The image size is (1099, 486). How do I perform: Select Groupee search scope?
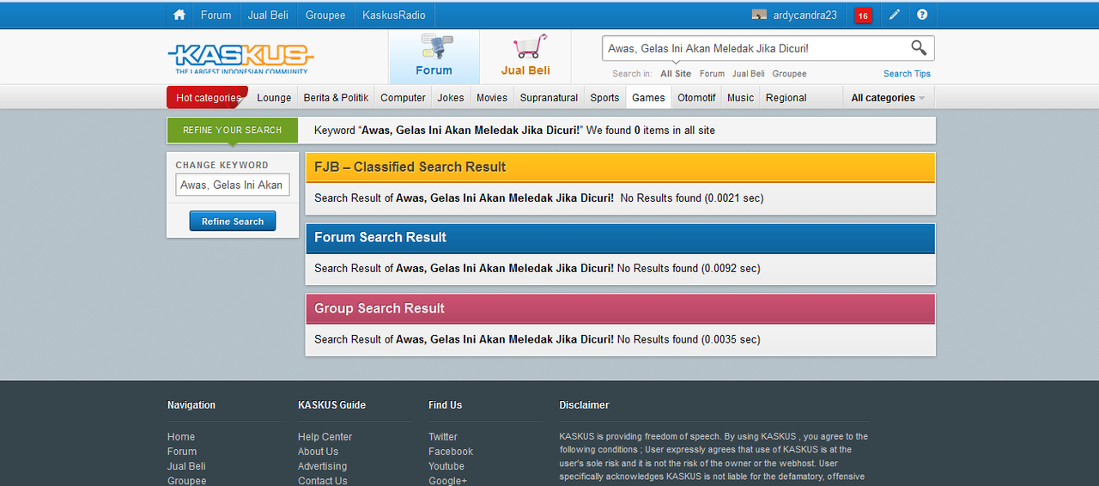point(789,74)
